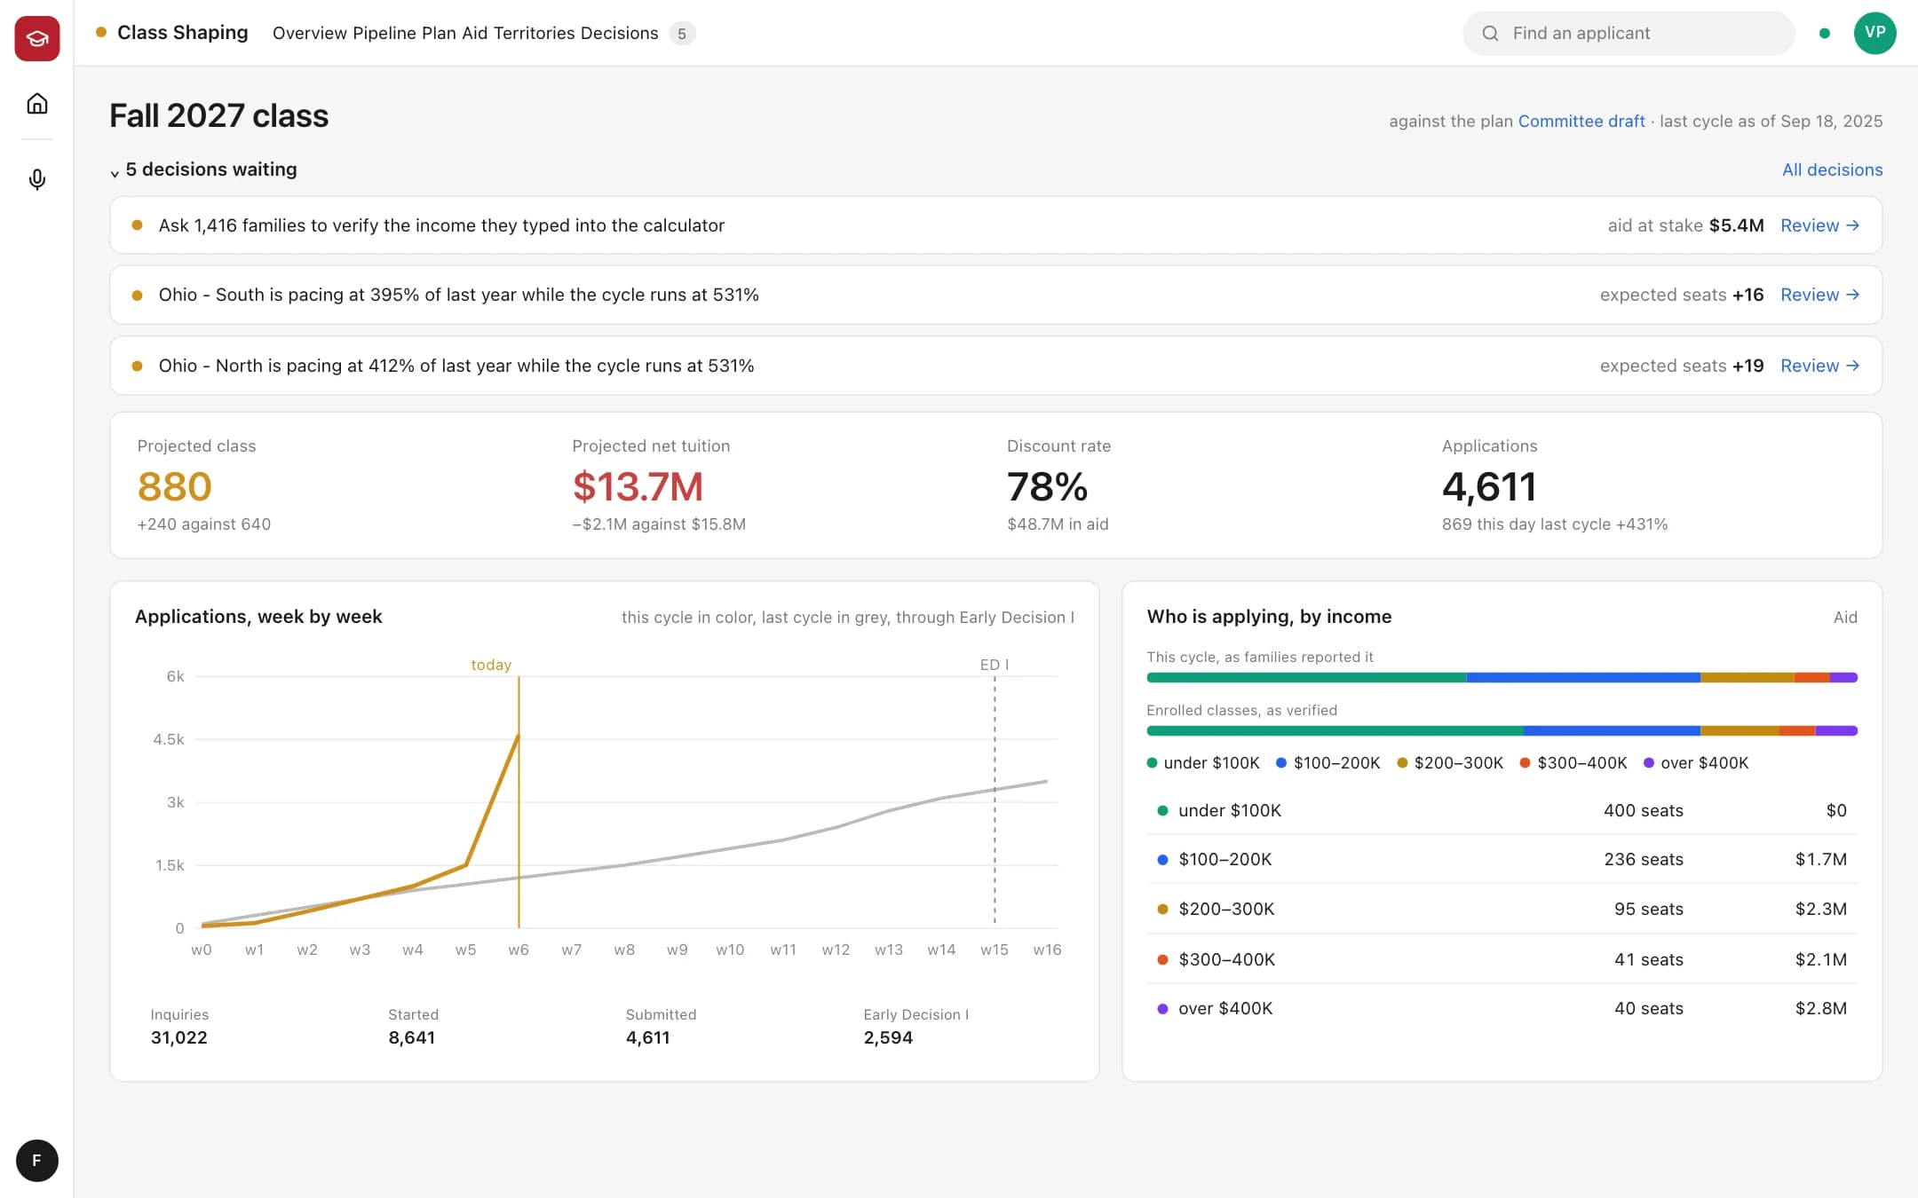Expand the under $100K income row
The height and width of the screenshot is (1198, 1918).
tap(1502, 810)
